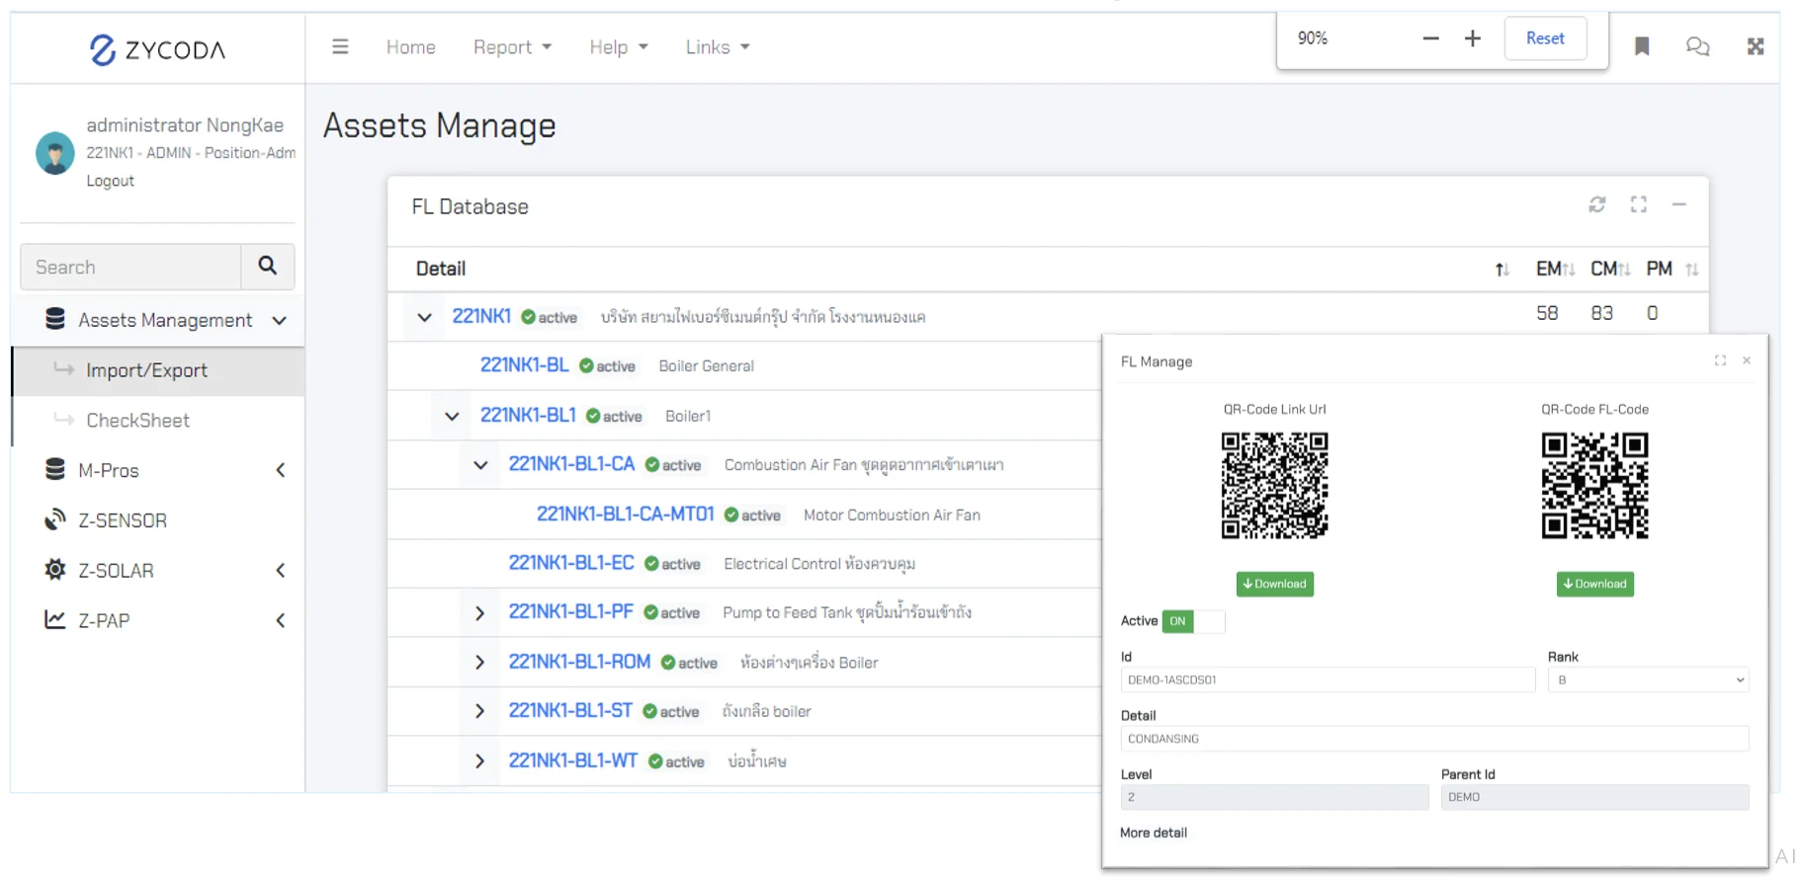Click the search magnifier button
The width and height of the screenshot is (1803, 877).
pyautogui.click(x=268, y=266)
